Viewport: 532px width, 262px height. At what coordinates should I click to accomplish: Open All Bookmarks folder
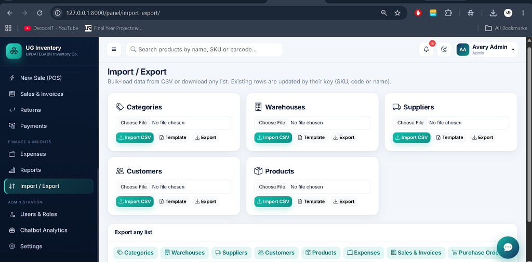[506, 28]
